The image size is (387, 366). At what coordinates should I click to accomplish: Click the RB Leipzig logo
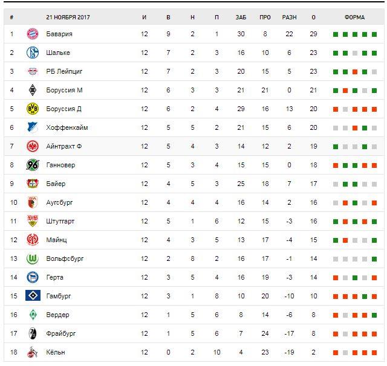[x=32, y=72]
